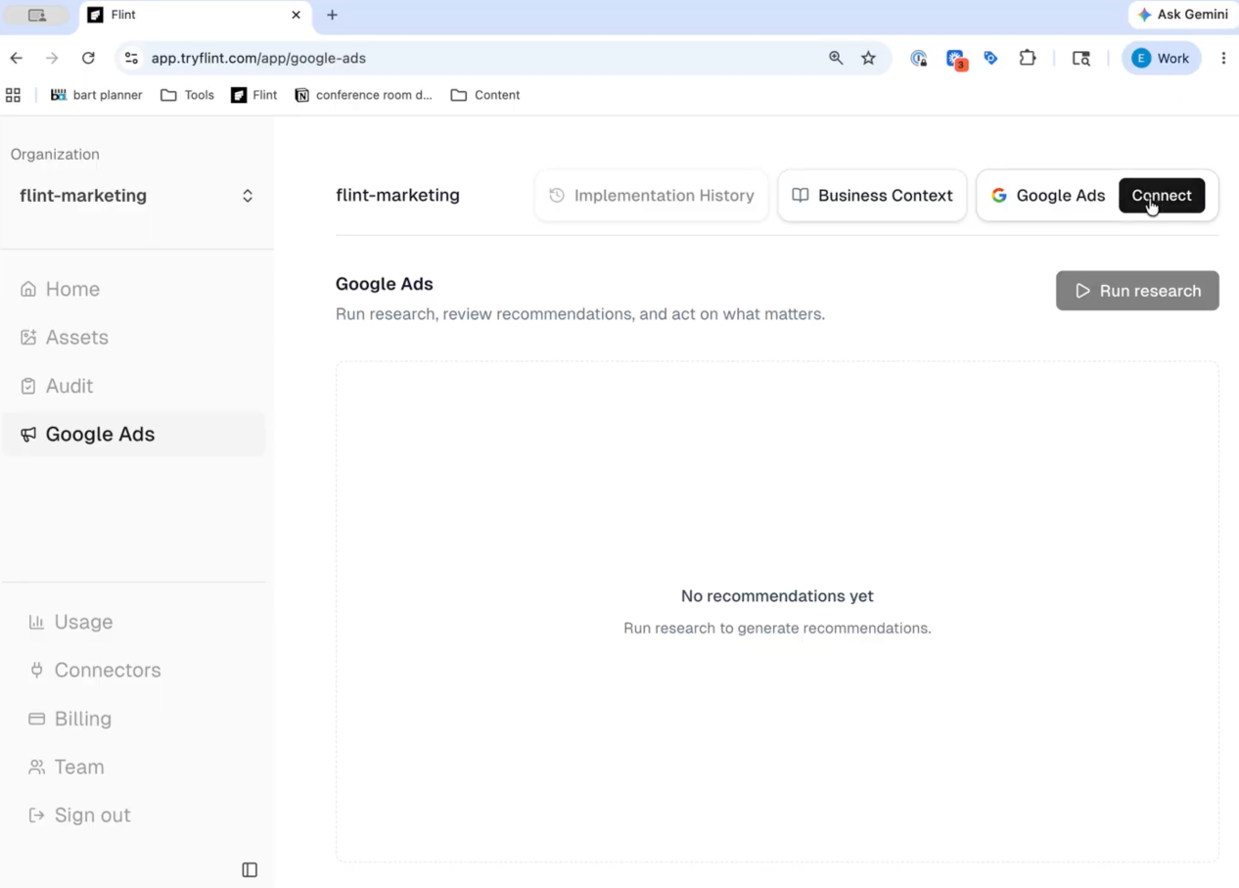Open the Work profile menu
The width and height of the screenshot is (1239, 888).
(1161, 58)
